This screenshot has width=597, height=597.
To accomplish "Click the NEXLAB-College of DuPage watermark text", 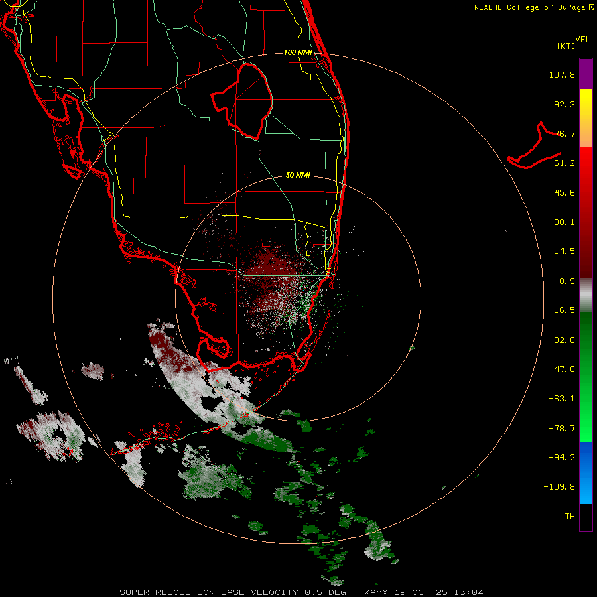I will click(533, 7).
